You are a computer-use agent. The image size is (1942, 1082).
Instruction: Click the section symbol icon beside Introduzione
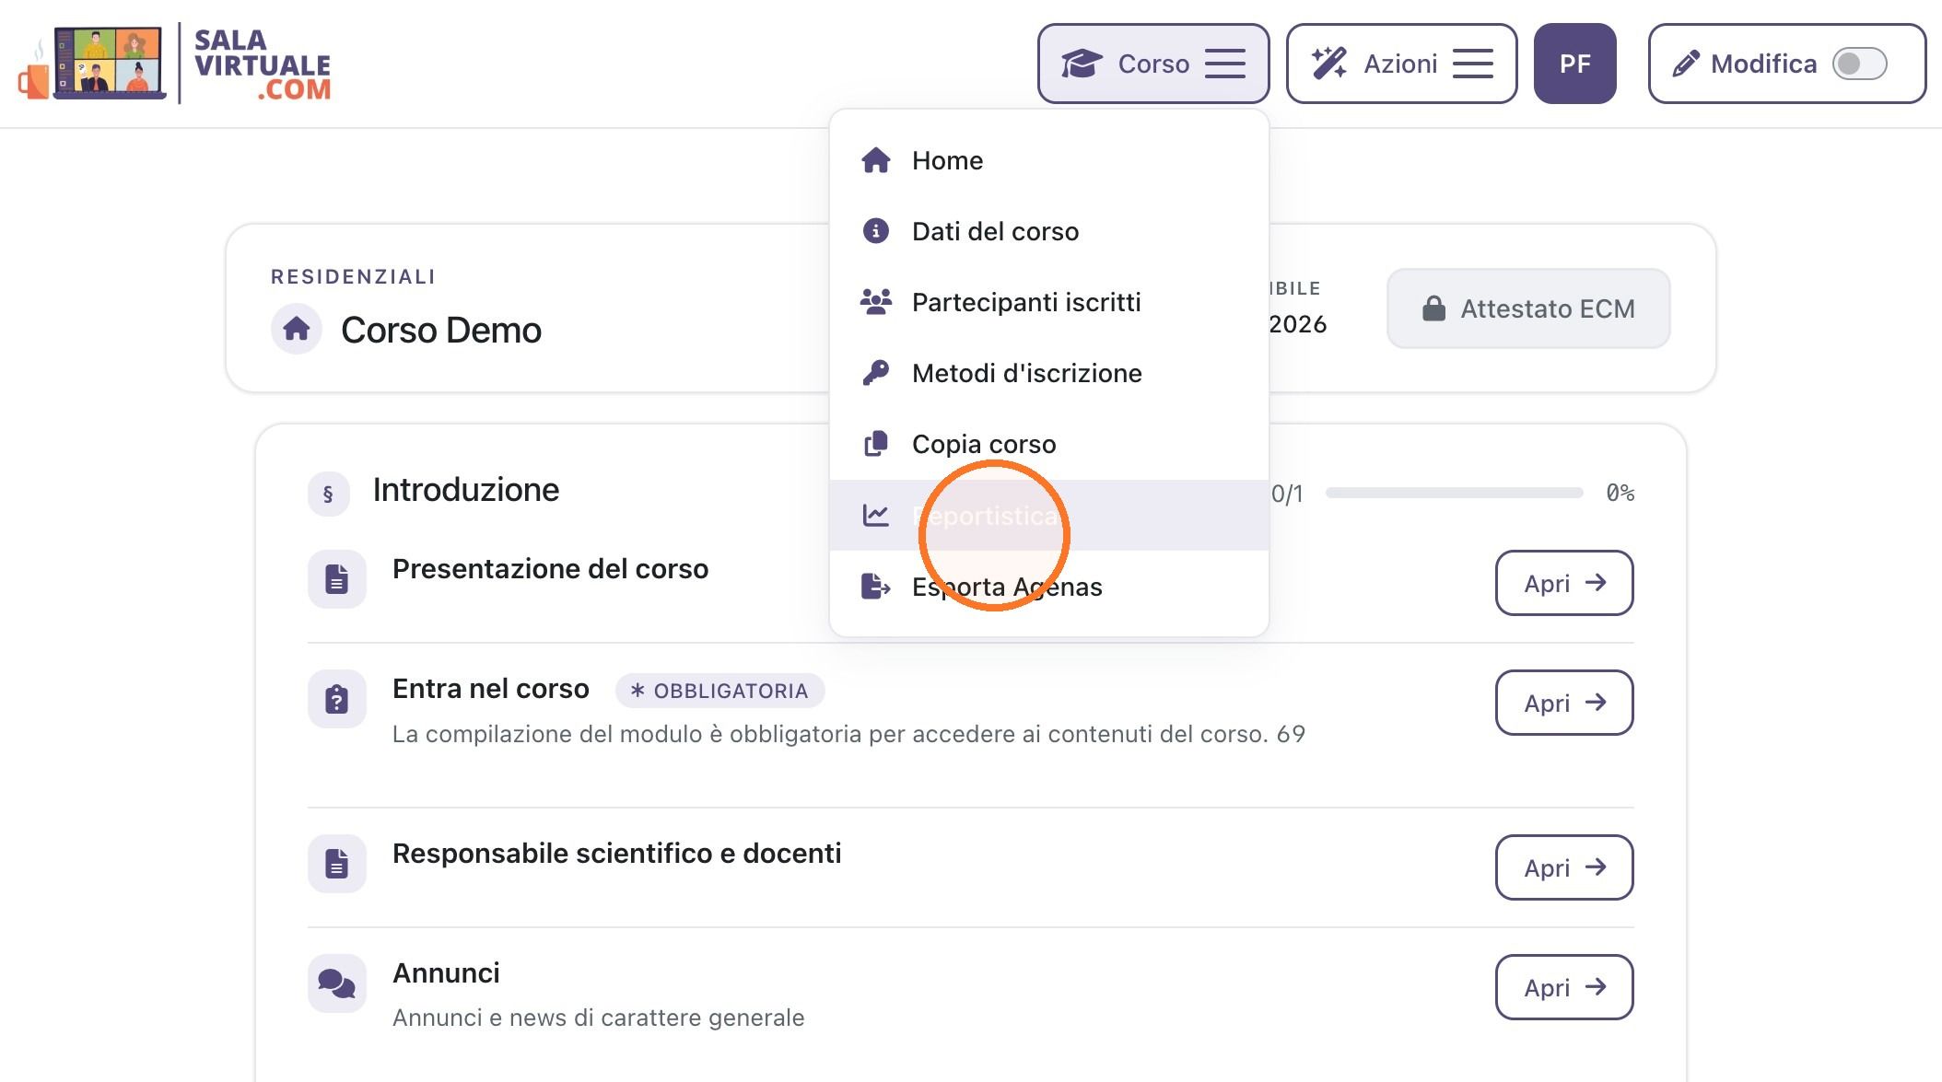[328, 494]
